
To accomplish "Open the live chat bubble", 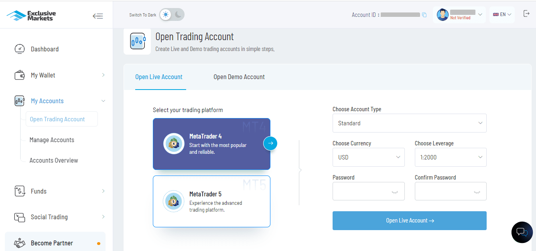I will (522, 232).
